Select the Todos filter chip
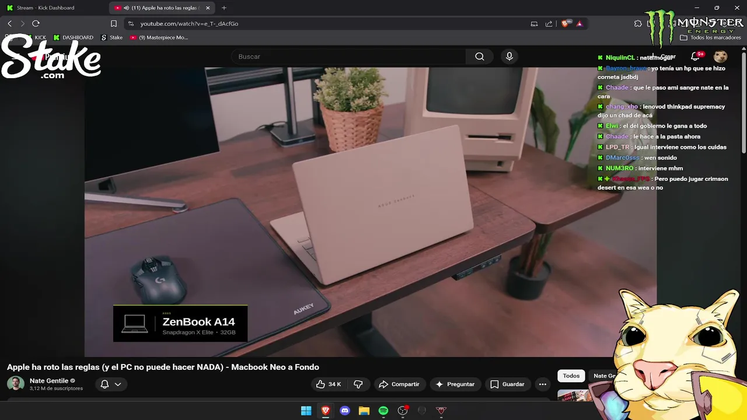The width and height of the screenshot is (747, 420). pos(571,376)
